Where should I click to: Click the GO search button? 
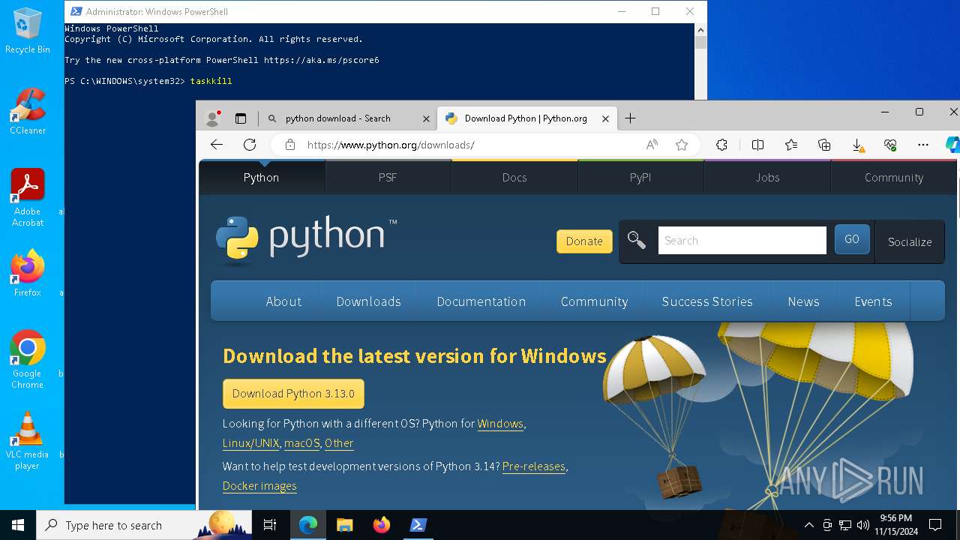[x=852, y=239]
